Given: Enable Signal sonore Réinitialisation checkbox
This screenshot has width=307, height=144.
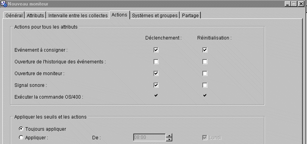Looking at the screenshot, I should 205,85.
